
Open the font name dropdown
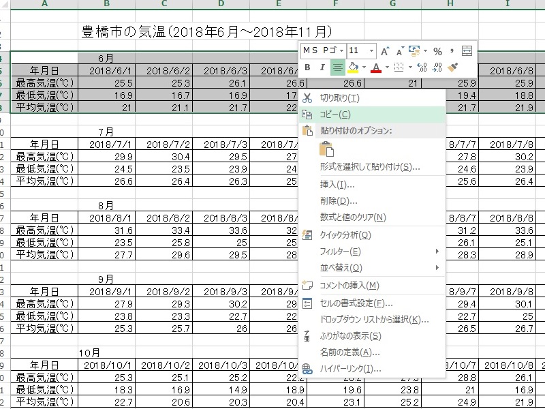point(342,50)
